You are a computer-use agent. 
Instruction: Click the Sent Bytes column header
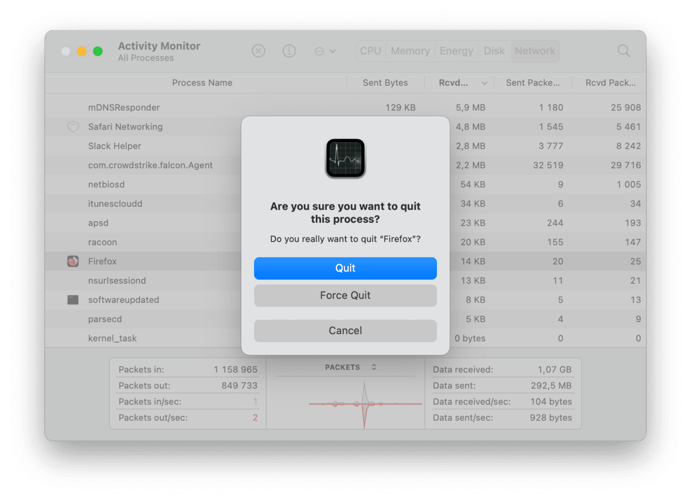click(x=385, y=82)
